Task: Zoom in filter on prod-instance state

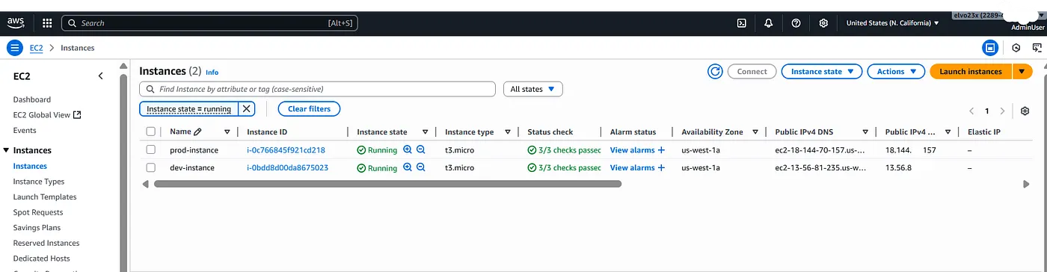Action: 408,149
